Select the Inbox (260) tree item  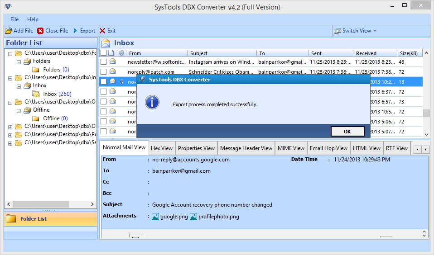point(57,94)
